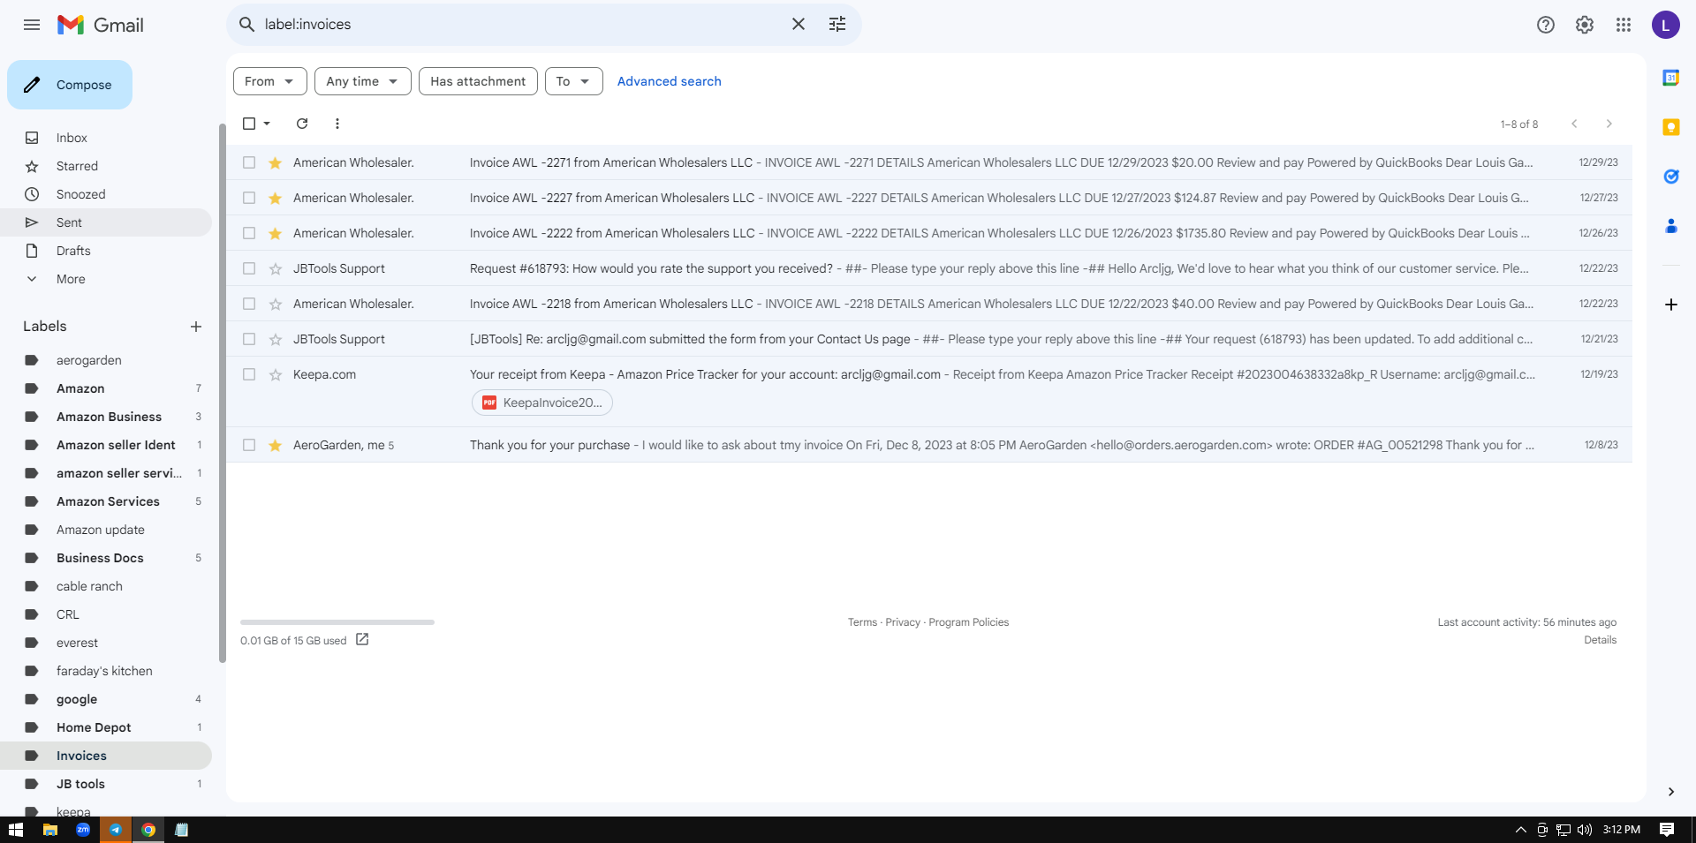Show hidden system tray icons

pyautogui.click(x=1521, y=830)
